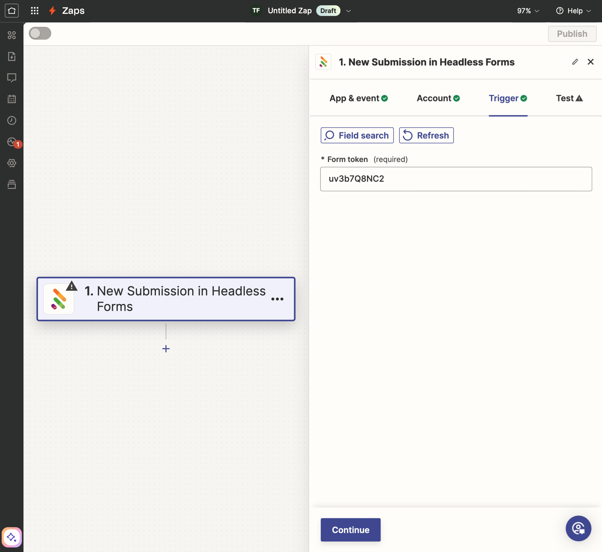Click the Untitled Zap title
This screenshot has width=602, height=552.
289,11
